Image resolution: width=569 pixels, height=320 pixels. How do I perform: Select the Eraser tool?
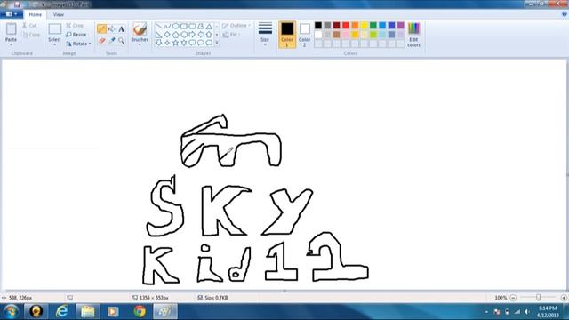tap(101, 40)
